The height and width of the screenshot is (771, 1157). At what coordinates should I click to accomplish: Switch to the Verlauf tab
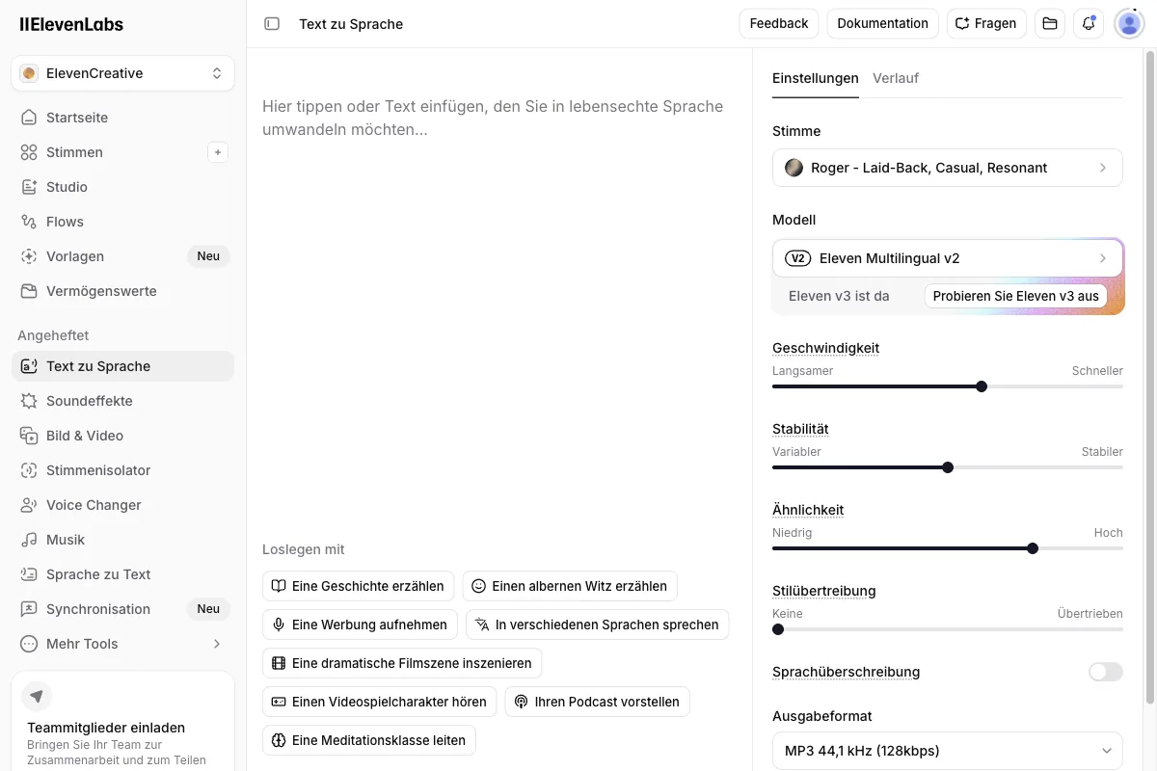896,78
